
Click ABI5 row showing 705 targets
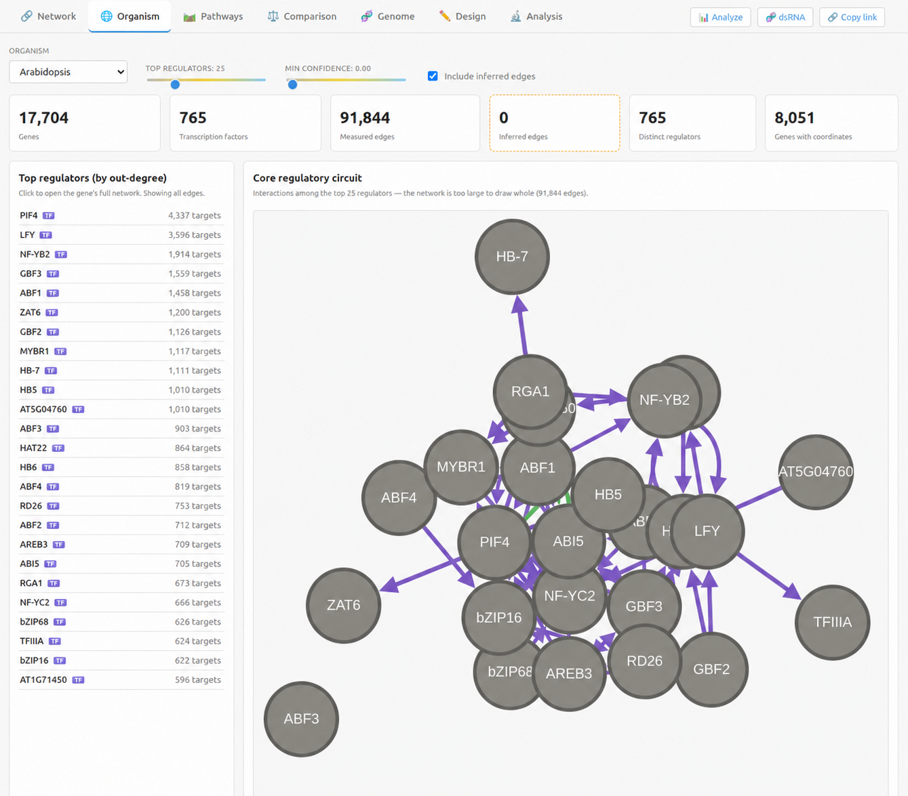[x=120, y=564]
